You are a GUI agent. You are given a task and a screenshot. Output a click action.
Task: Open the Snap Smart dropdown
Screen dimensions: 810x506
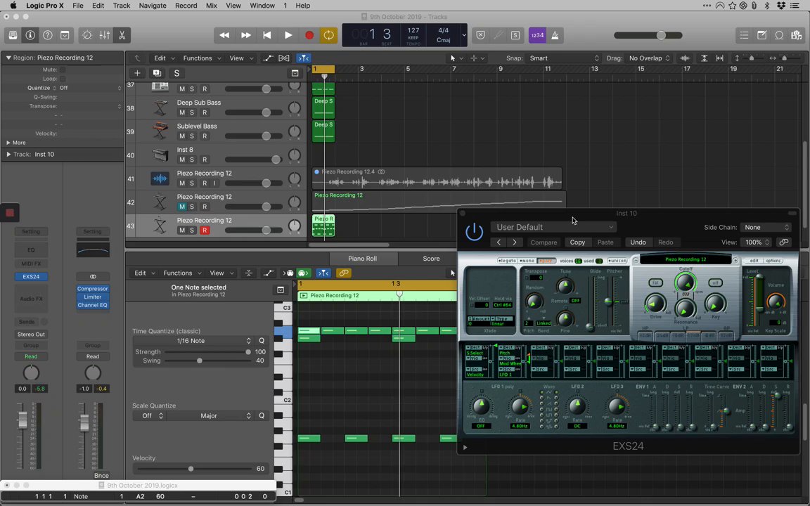[564, 58]
